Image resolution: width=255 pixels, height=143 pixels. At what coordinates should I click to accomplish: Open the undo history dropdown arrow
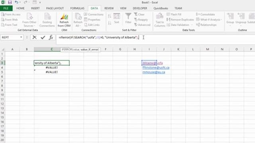point(20,2)
